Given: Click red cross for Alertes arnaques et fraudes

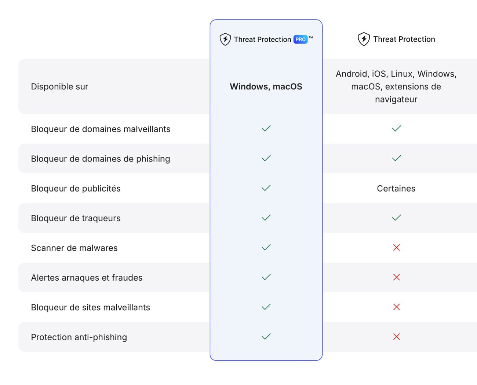Looking at the screenshot, I should 396,277.
